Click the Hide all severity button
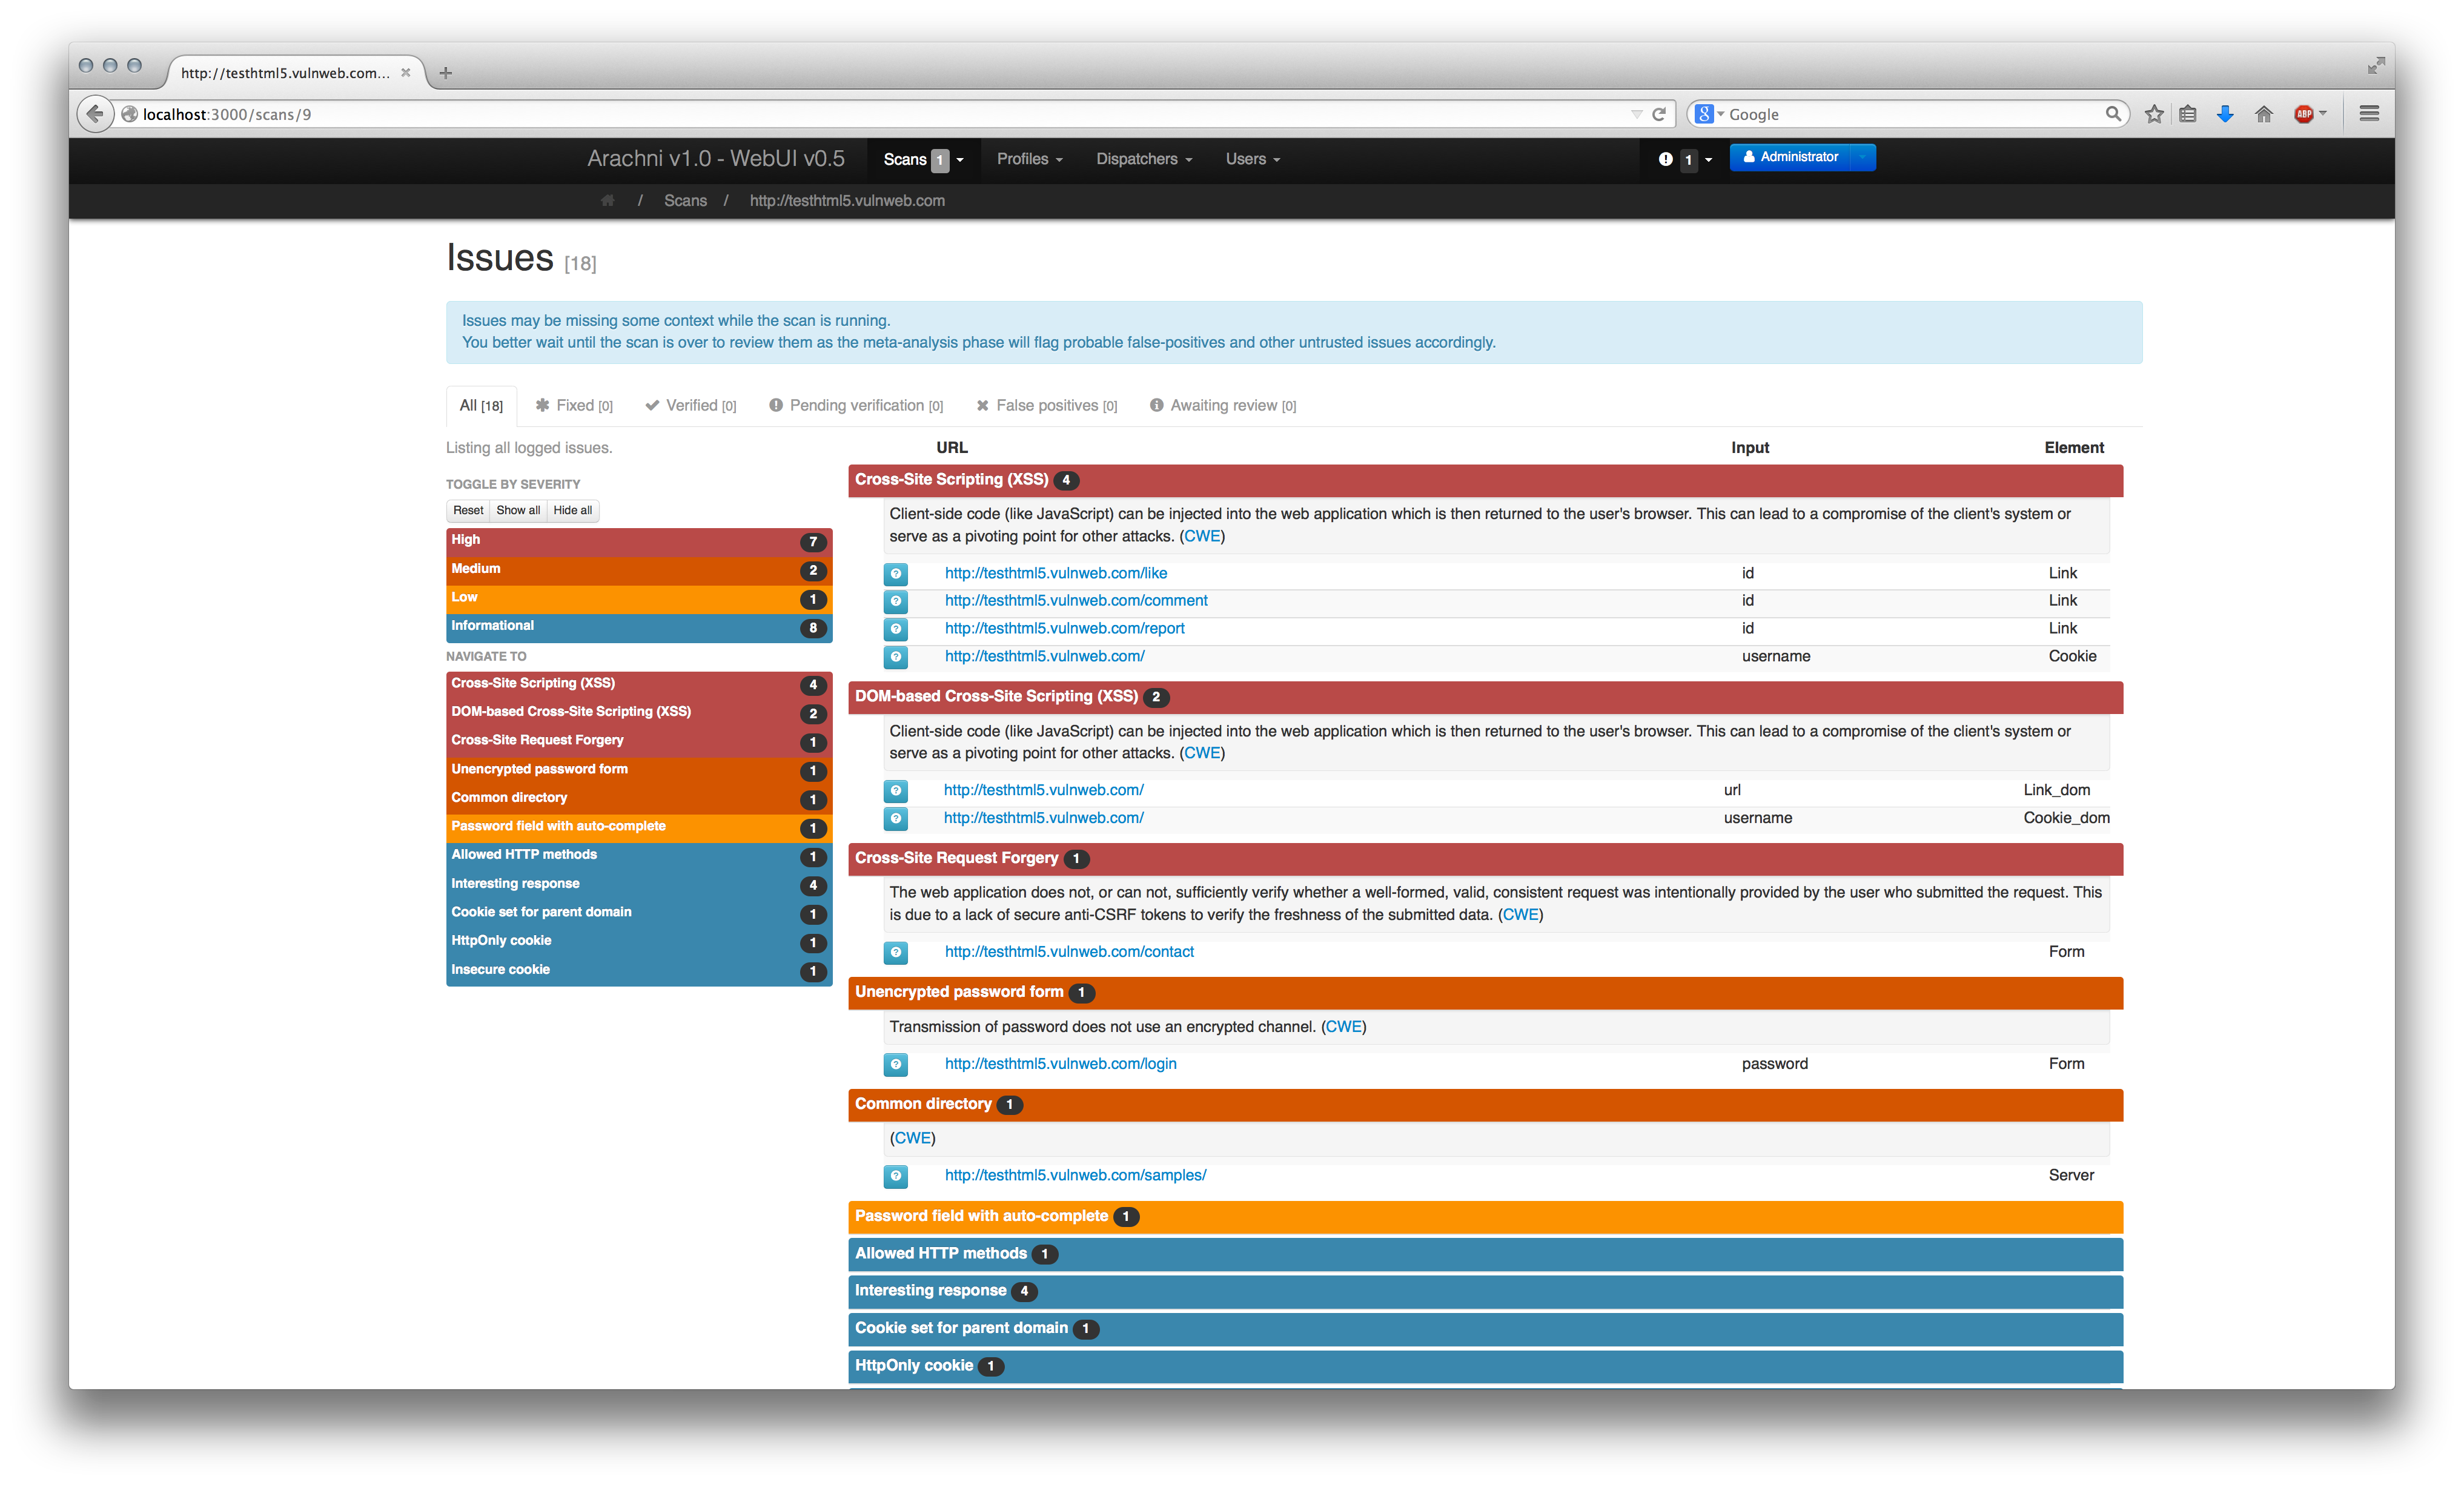2464x1485 pixels. 572,511
